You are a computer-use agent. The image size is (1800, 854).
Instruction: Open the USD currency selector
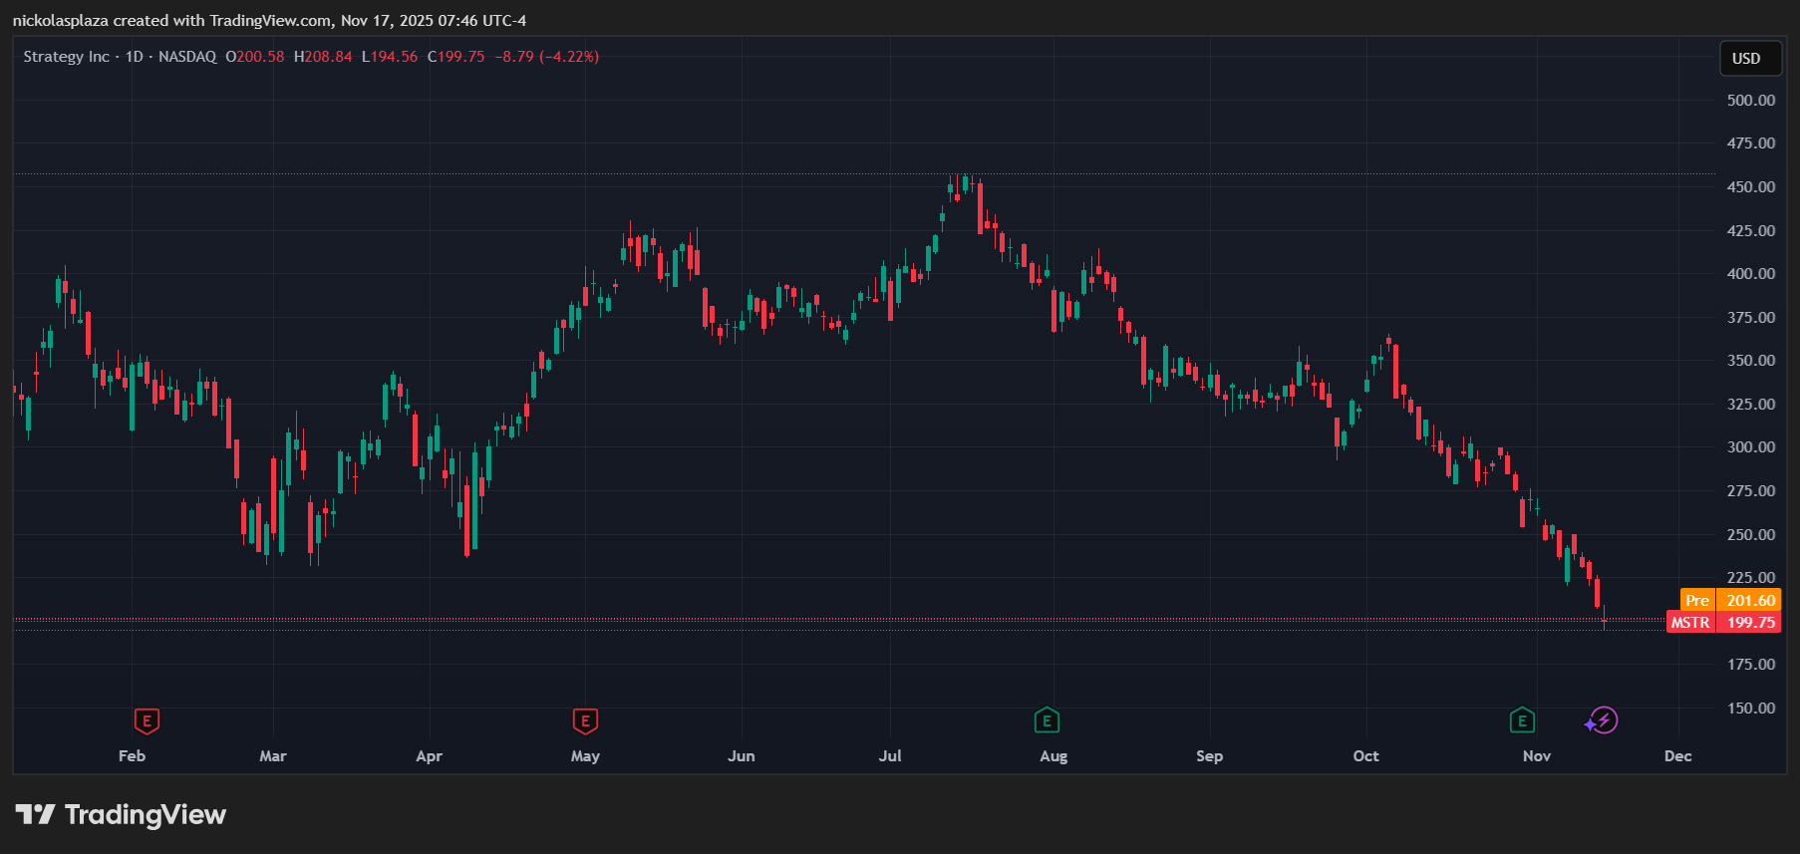(x=1746, y=59)
